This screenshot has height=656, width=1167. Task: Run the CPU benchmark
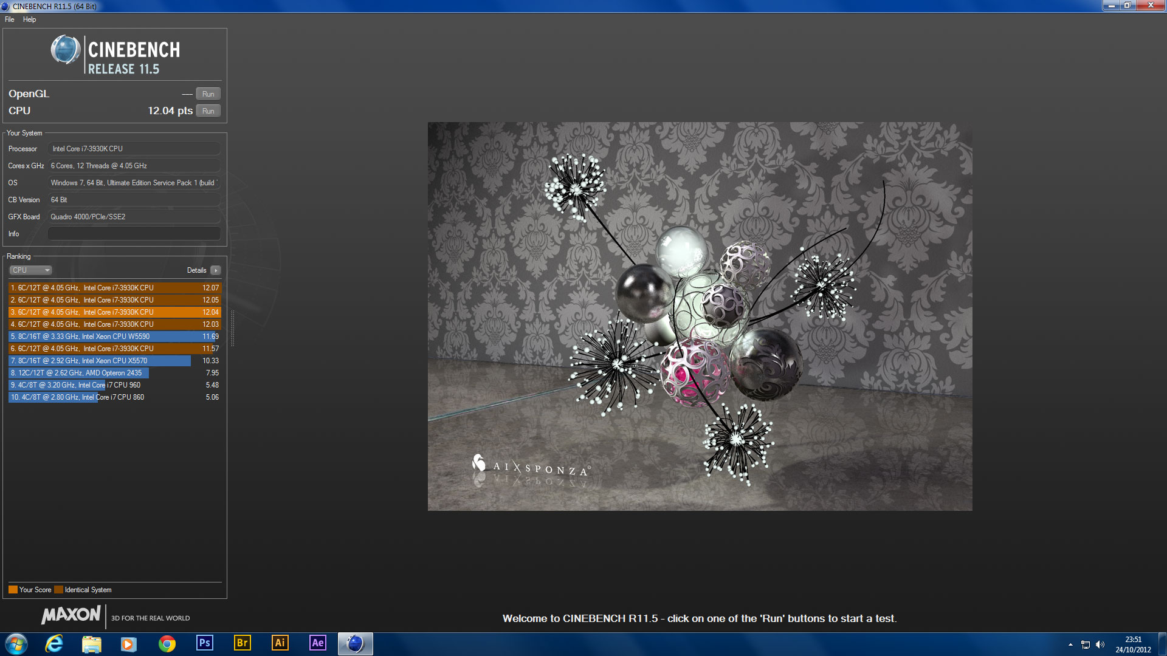coord(208,111)
